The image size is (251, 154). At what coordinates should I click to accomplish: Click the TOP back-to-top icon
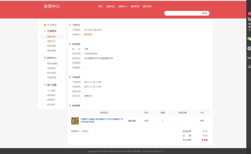[249, 67]
